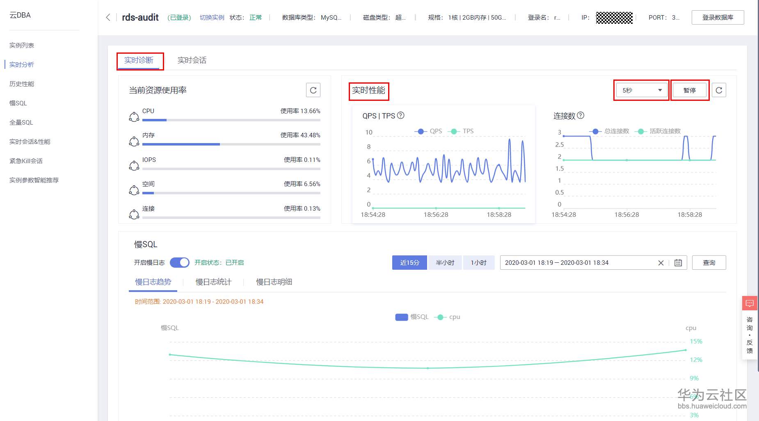The height and width of the screenshot is (421, 759).
Task: Click the 使用率 43.48% value
Action: coord(300,135)
